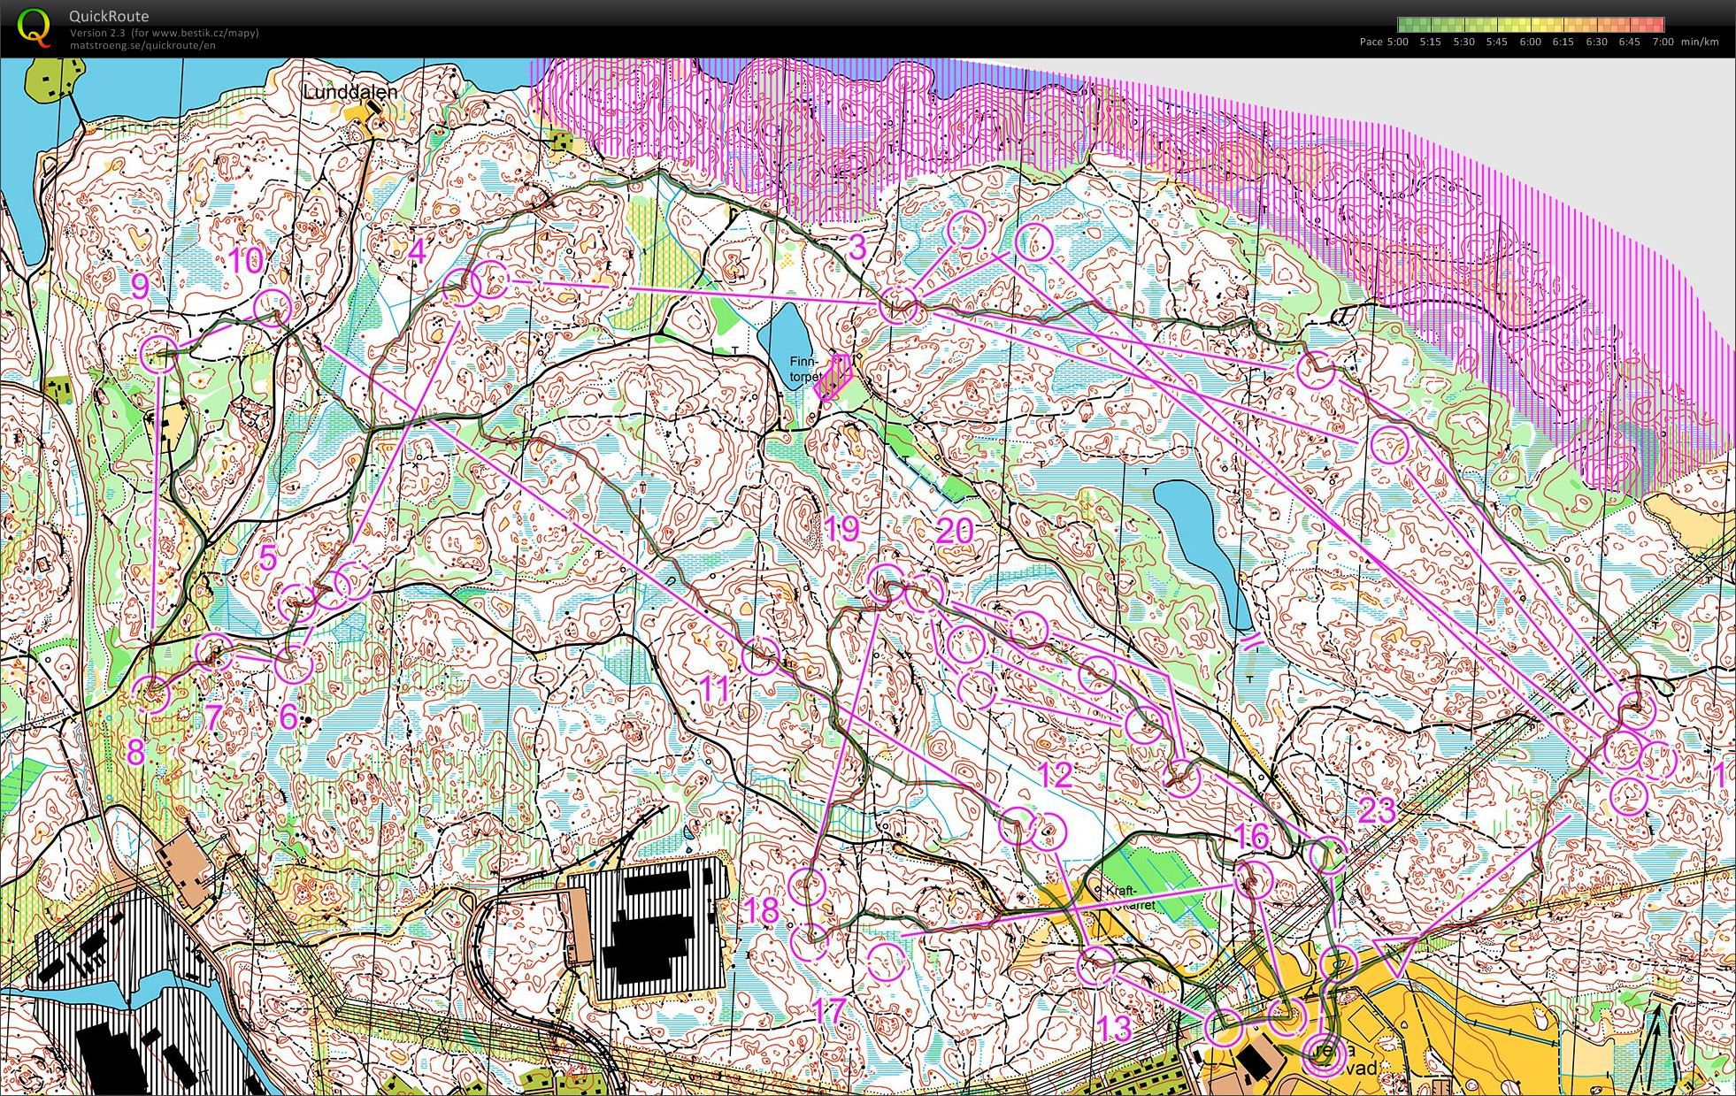Image resolution: width=1736 pixels, height=1096 pixels.
Task: Open the matstroeng.se/quickroute/en link
Action: (x=142, y=45)
